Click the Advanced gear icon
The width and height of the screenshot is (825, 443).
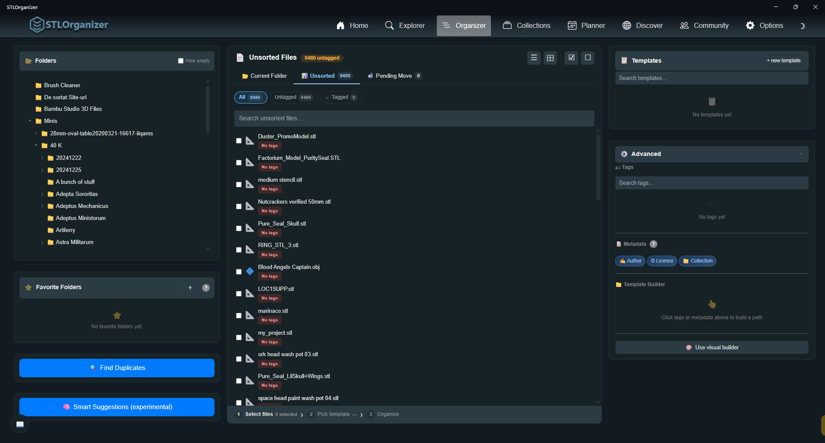click(x=624, y=154)
